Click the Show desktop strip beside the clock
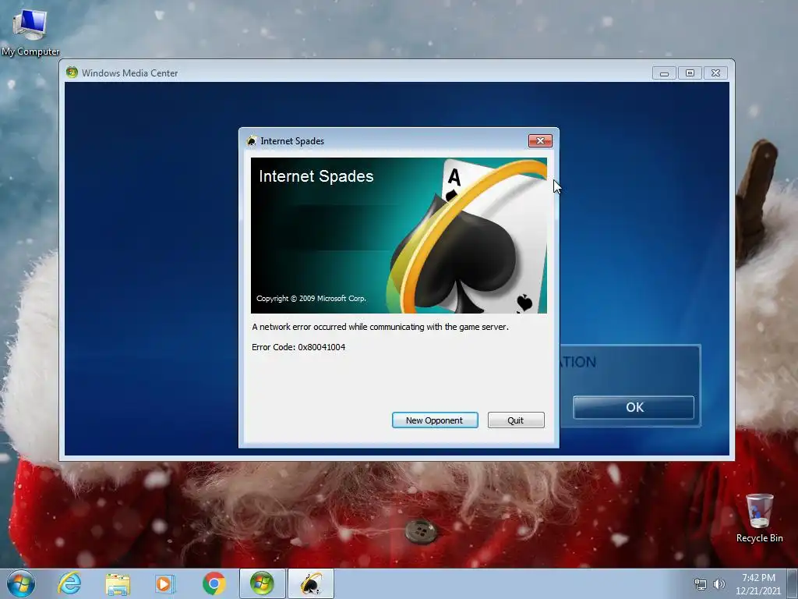Viewport: 798px width, 599px height. 794,584
